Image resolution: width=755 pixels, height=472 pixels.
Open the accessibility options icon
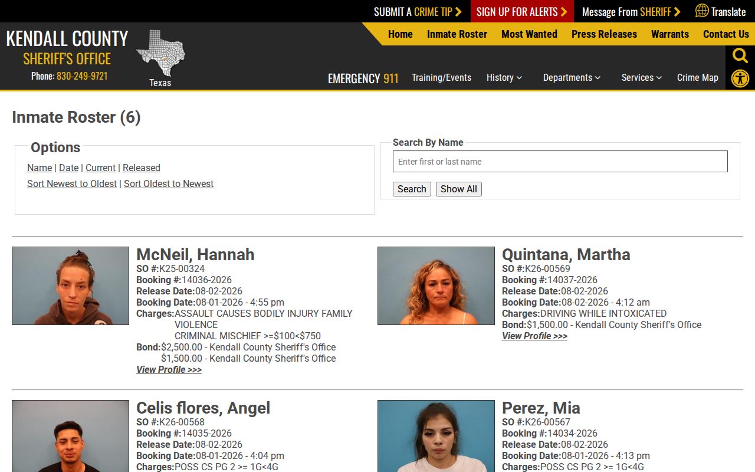click(740, 78)
